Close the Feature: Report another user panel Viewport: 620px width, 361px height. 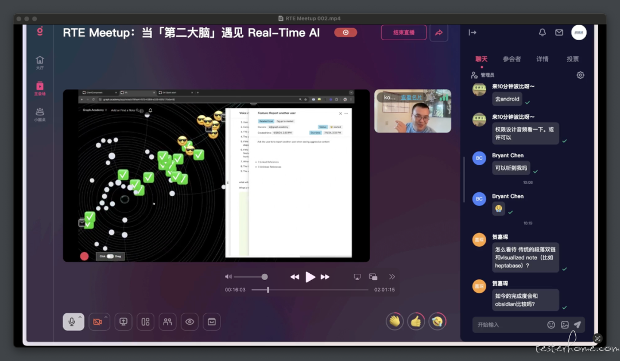[340, 114]
